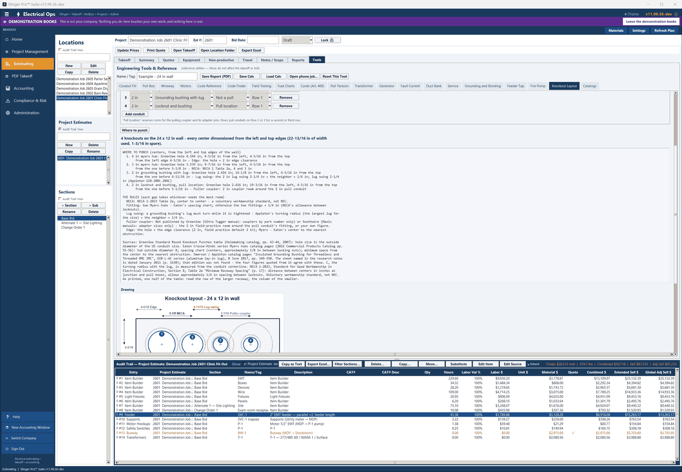
Task: Click the Sign Out power icon
Action: (x=7, y=449)
